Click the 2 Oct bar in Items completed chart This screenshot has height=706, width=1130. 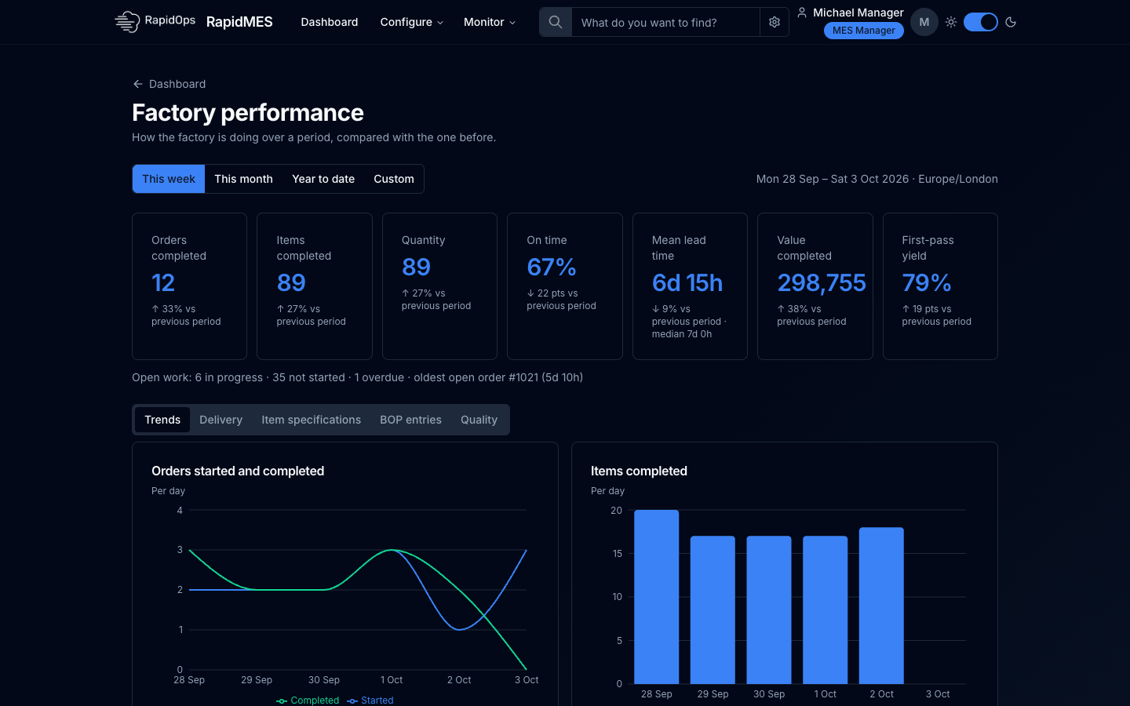point(881,606)
